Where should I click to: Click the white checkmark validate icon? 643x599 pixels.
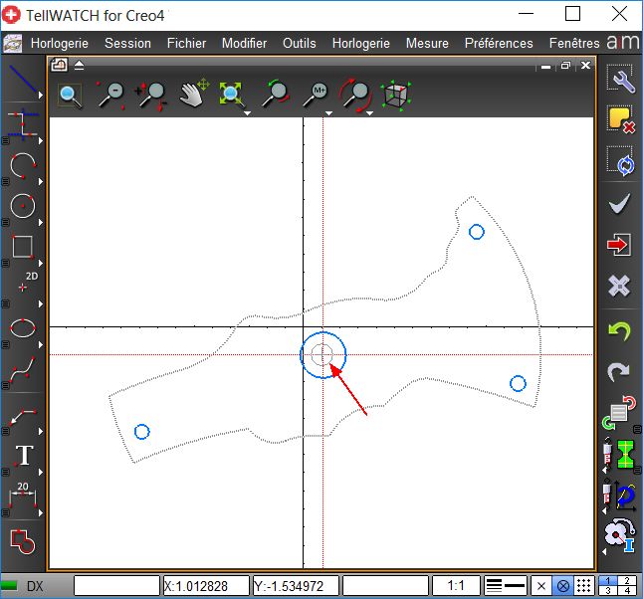click(619, 204)
